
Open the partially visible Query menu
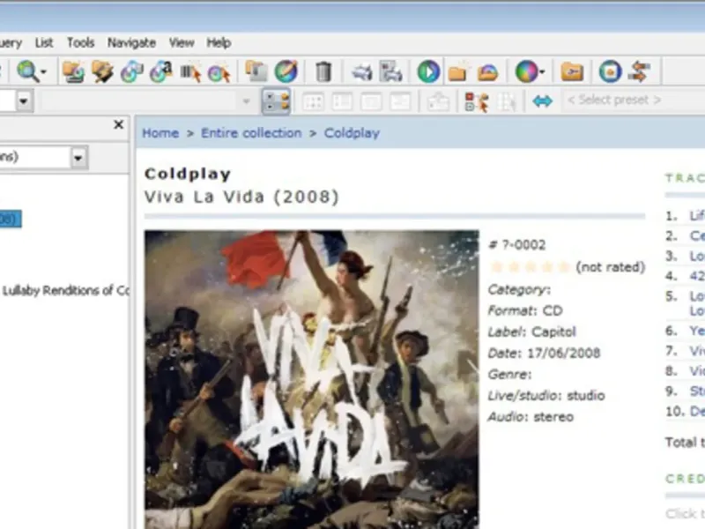tap(11, 43)
